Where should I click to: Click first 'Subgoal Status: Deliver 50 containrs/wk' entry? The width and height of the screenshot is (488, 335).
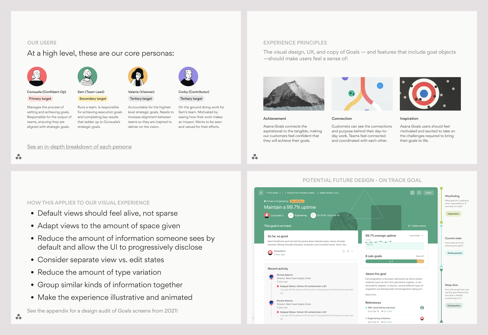click(x=303, y=286)
